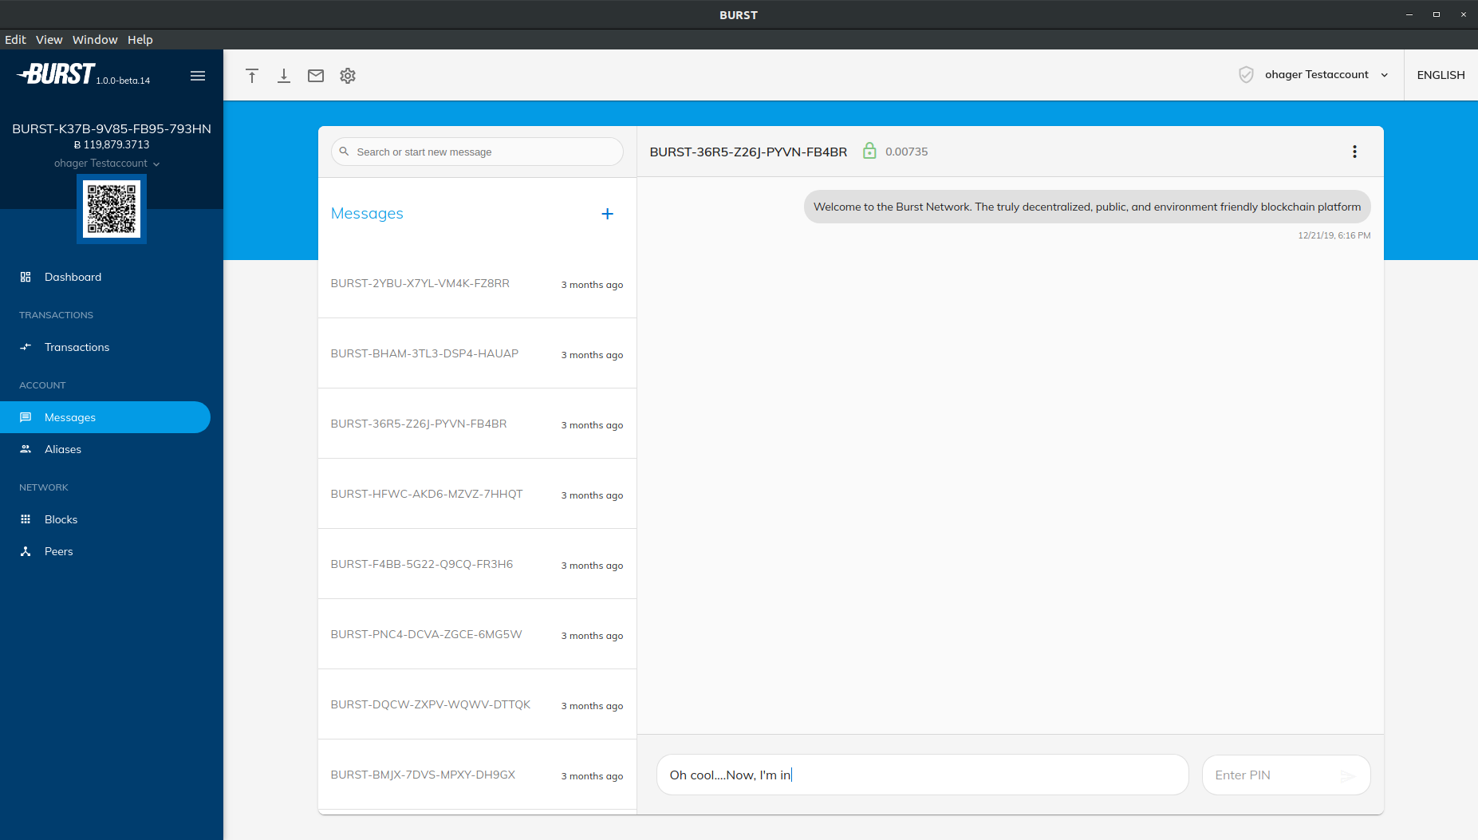Click the message timestamp 12/21/19, 6:16 PM
This screenshot has height=840, width=1478.
[x=1334, y=235]
